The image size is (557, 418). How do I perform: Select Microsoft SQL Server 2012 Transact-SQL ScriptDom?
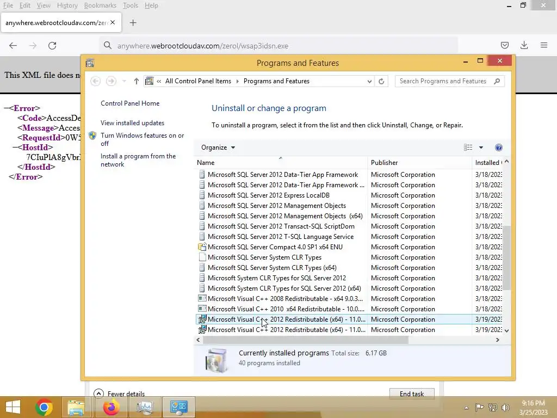[281, 226]
